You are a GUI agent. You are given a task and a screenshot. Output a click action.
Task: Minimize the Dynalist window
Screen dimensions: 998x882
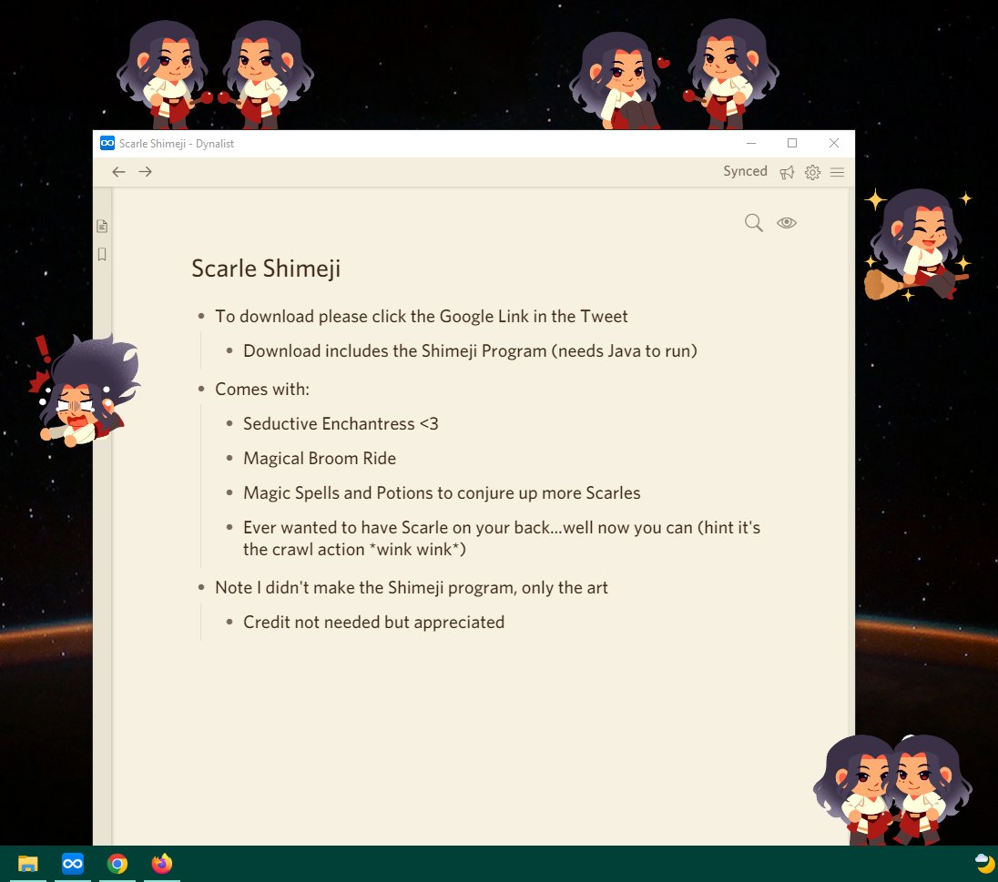(751, 143)
